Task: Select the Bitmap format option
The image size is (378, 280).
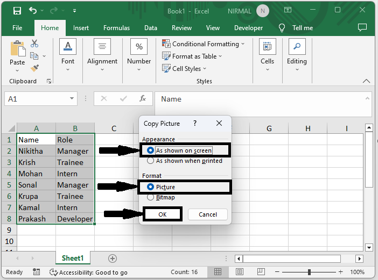Action: tap(161, 197)
